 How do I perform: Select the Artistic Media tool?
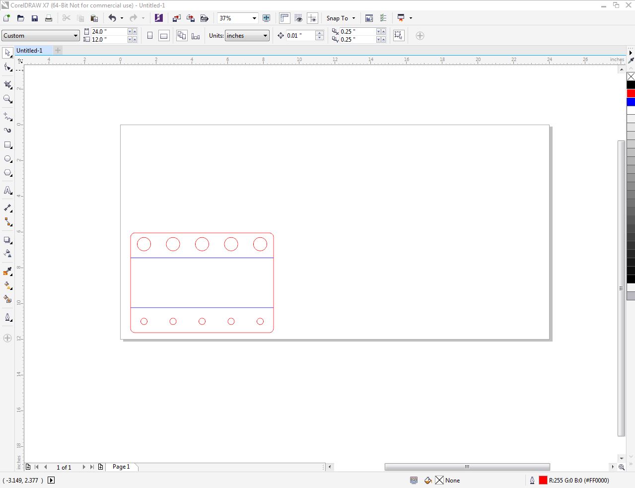(7, 131)
